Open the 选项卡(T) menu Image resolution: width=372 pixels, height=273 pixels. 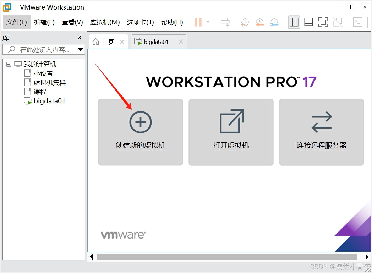pos(141,22)
